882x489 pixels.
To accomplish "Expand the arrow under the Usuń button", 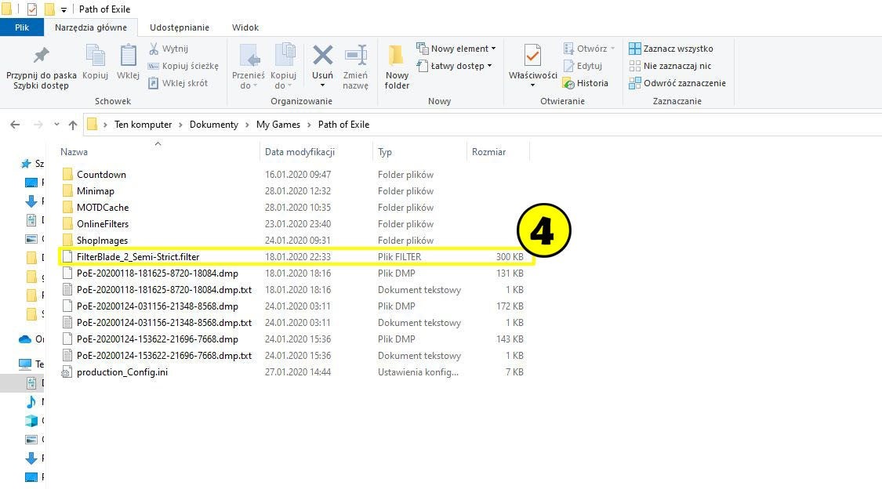I will point(322,85).
